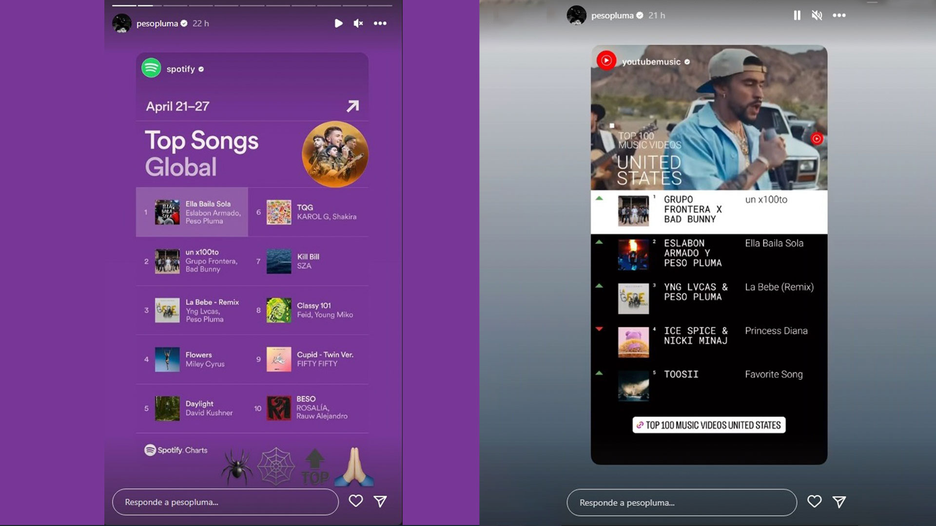936x526 pixels.
Task: Click TOP 100 Music Videos United States button
Action: (708, 425)
